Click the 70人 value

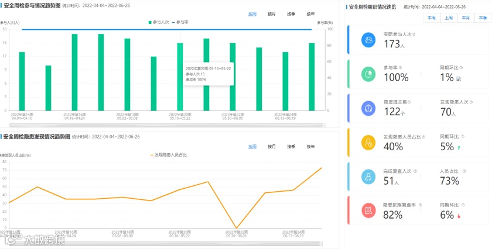pyautogui.click(x=448, y=112)
